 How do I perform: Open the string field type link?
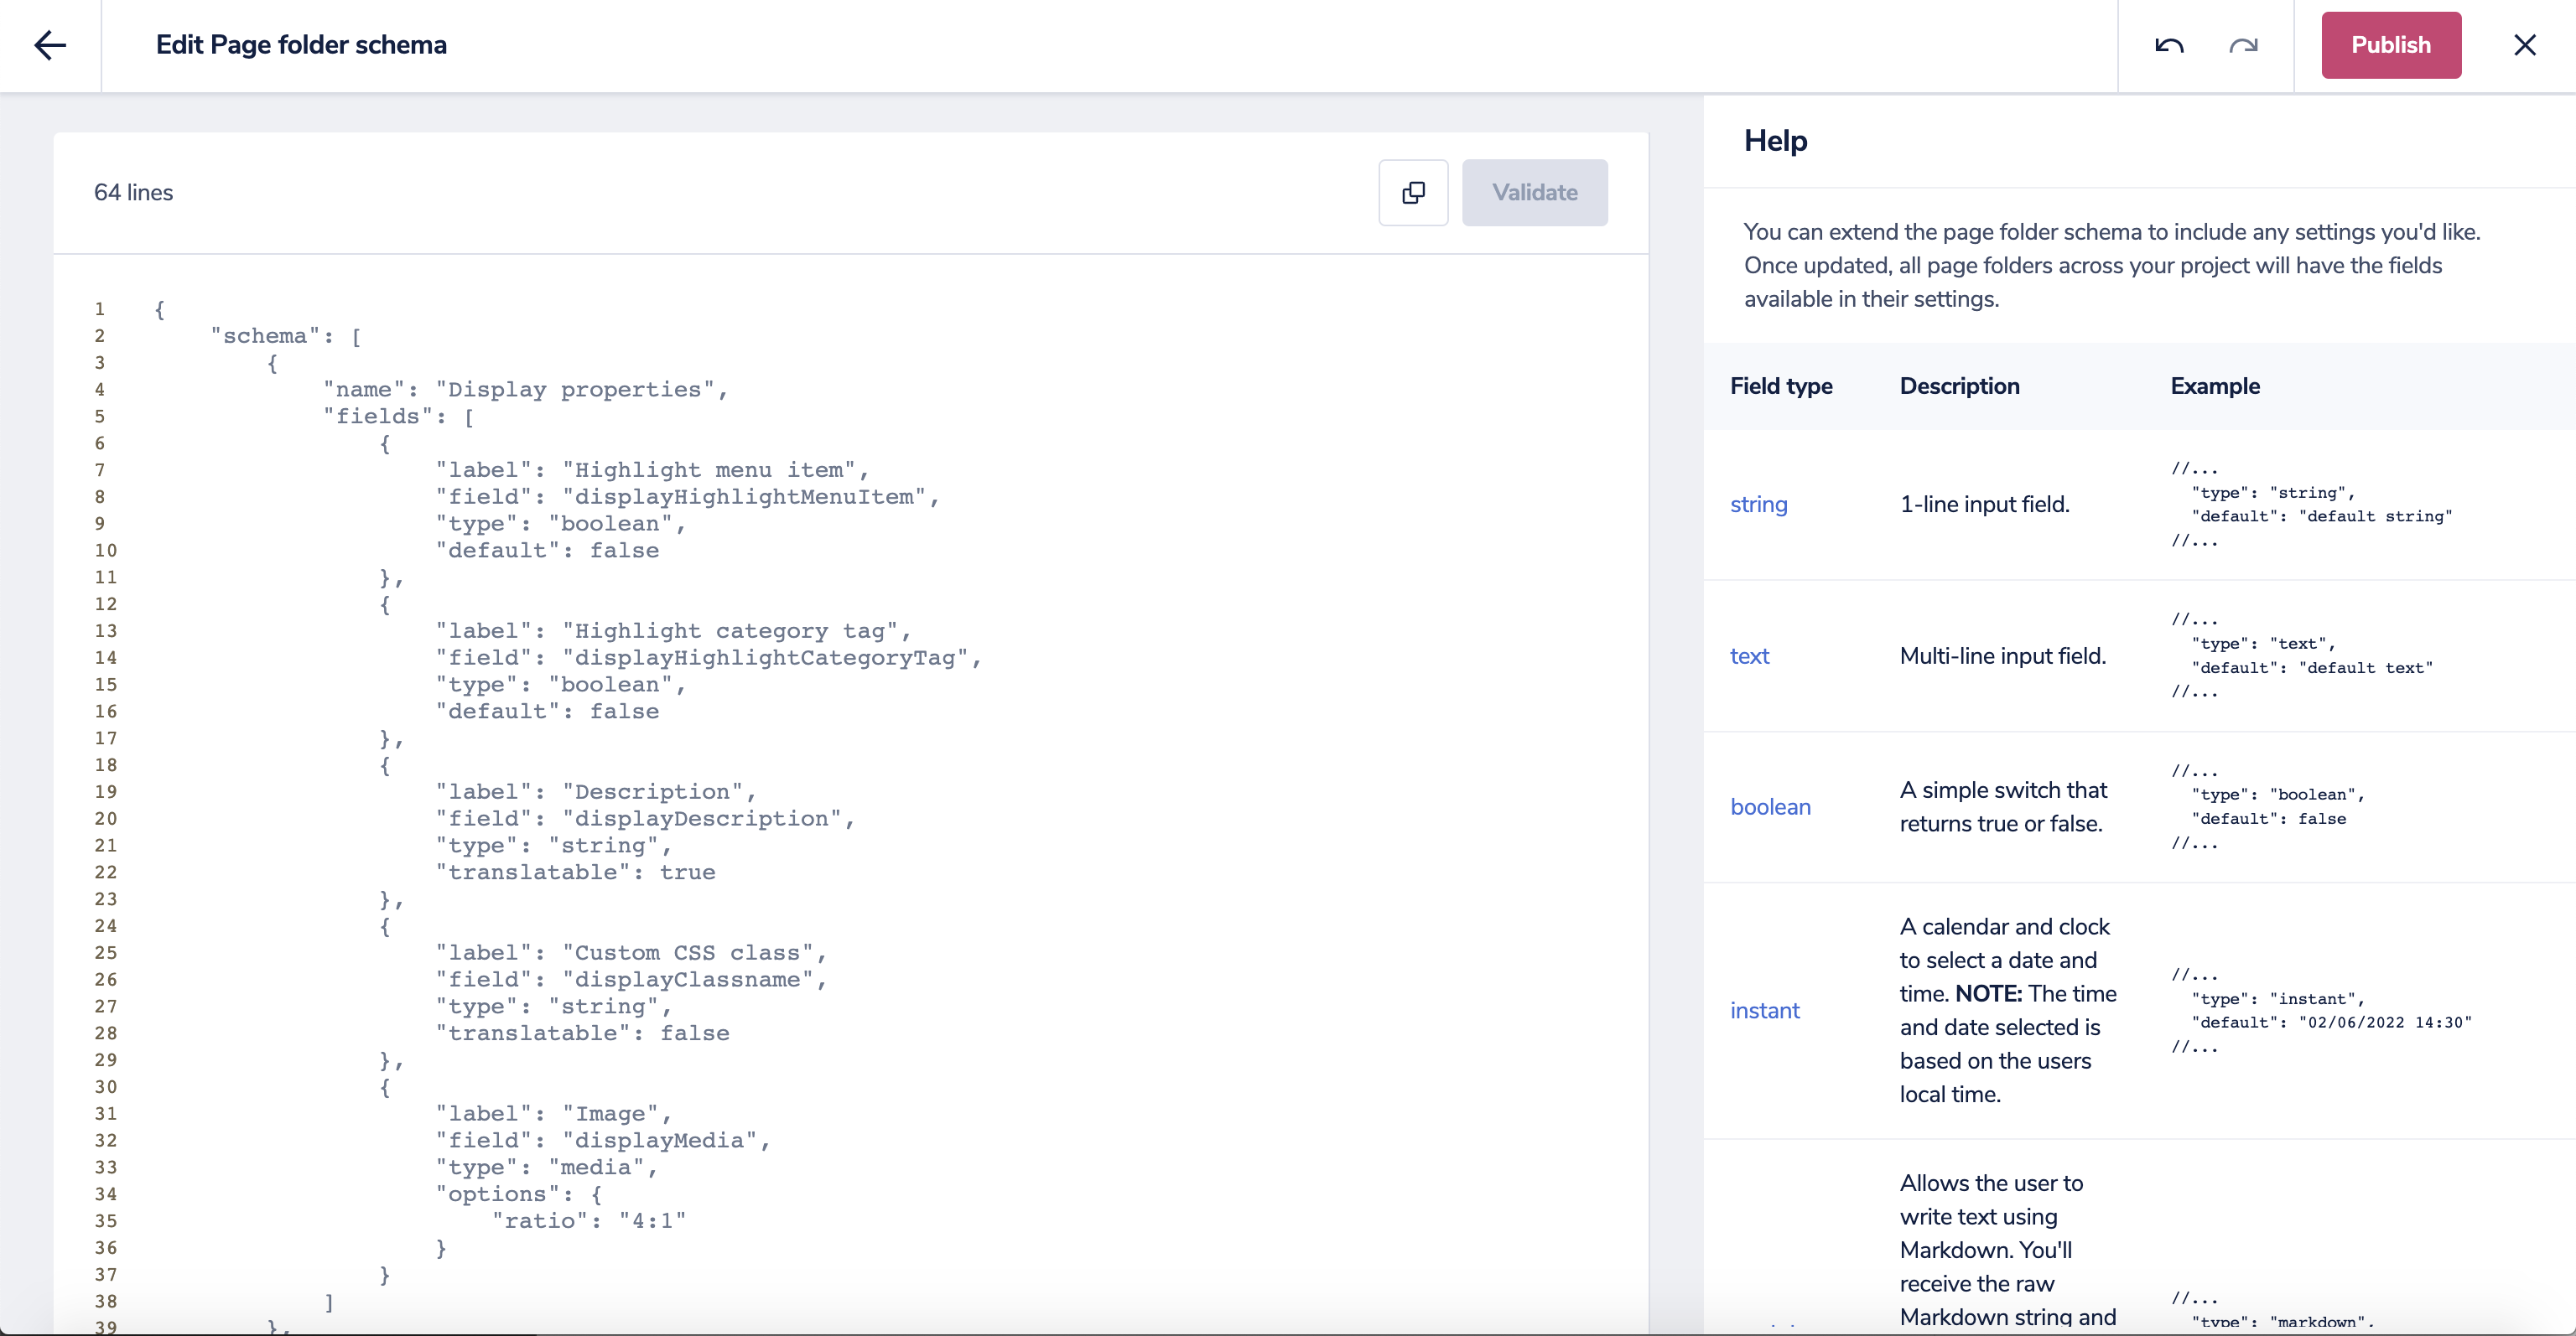(x=1758, y=505)
